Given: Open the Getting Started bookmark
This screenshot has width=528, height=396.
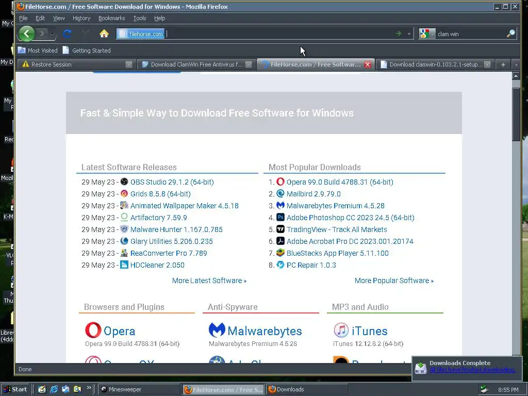Looking at the screenshot, I should coord(87,51).
